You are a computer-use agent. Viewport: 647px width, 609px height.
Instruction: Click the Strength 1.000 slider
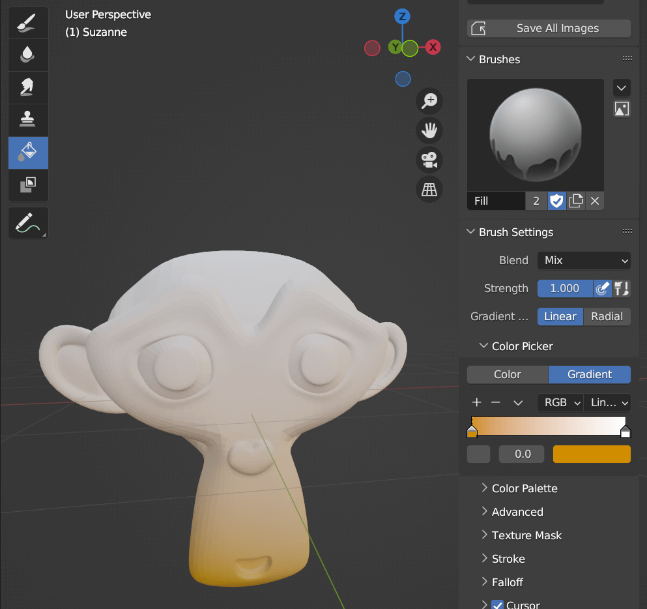565,289
